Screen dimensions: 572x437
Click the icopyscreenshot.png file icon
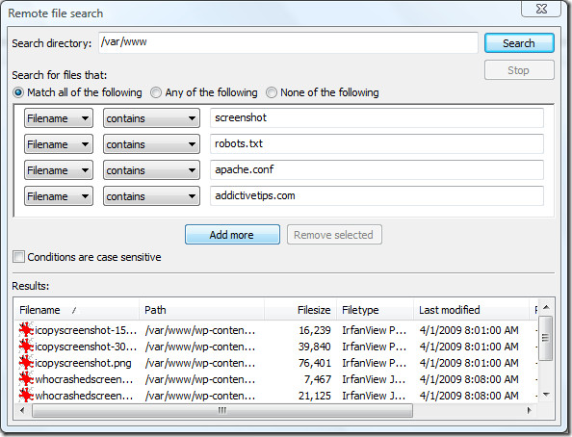[26, 363]
